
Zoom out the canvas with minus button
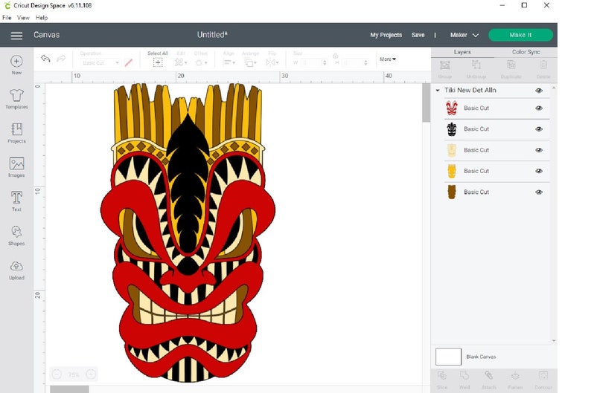tap(57, 374)
